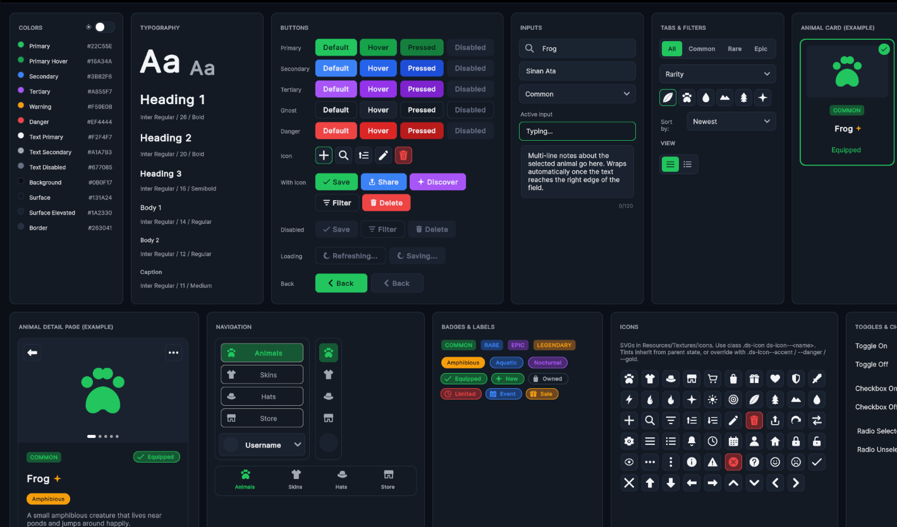This screenshot has height=527, width=897.
Task: Click the warning triangle icon in the Icons grid
Action: coord(712,462)
